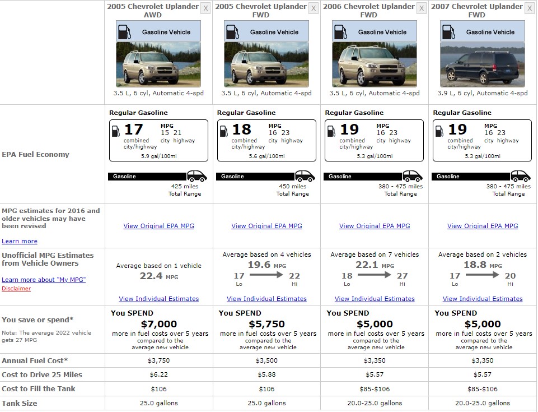Click car range icon above 450 miles
The height and width of the screenshot is (412, 538).
[x=305, y=176]
